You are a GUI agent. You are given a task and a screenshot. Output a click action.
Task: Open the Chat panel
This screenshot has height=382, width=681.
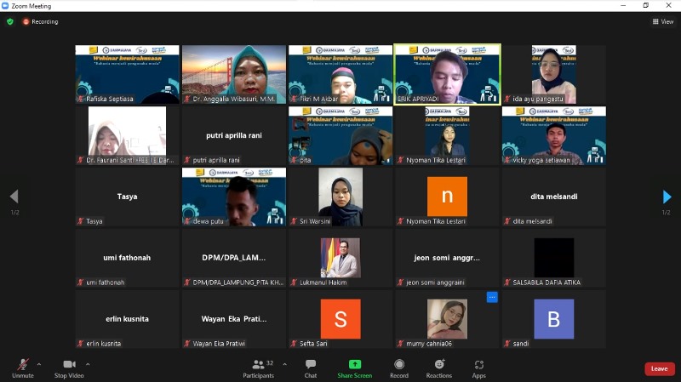click(311, 368)
